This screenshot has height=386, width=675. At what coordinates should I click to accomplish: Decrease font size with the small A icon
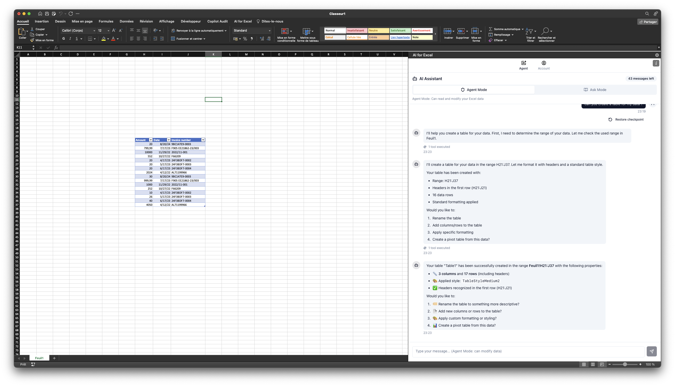[120, 31]
